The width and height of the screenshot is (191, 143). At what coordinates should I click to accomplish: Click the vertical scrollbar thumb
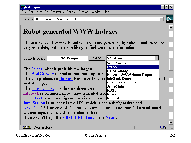(x=171, y=65)
